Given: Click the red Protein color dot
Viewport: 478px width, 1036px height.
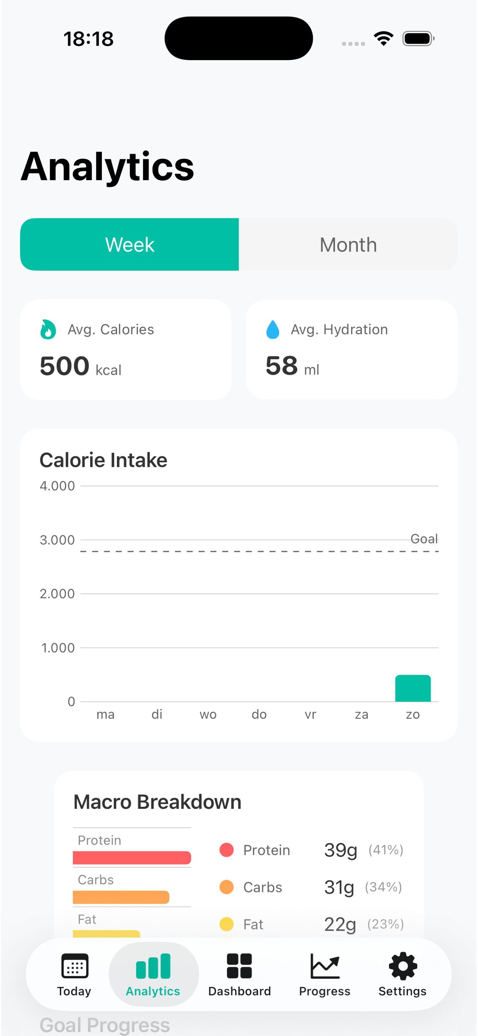Looking at the screenshot, I should [x=227, y=850].
